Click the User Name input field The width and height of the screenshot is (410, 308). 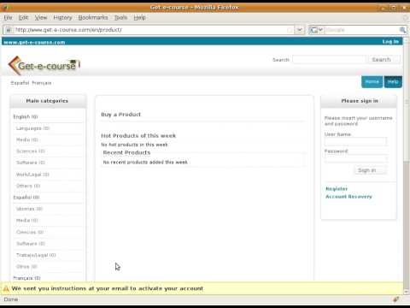[355, 142]
